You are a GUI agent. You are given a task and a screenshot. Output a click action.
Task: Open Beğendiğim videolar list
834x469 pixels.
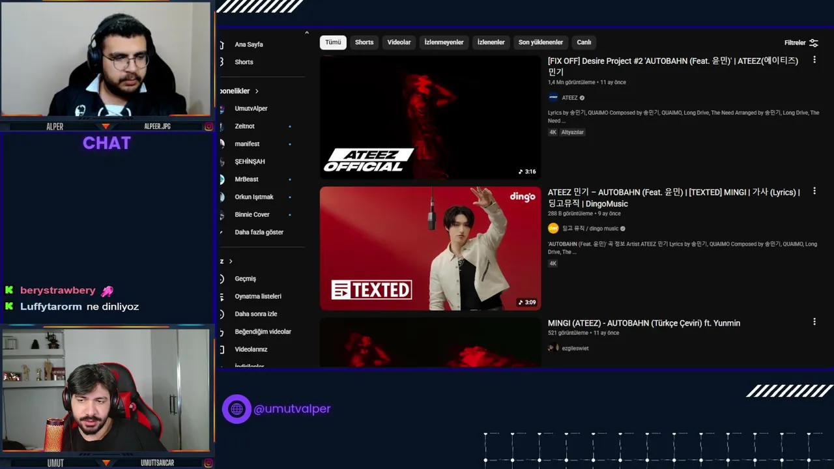pyautogui.click(x=263, y=332)
